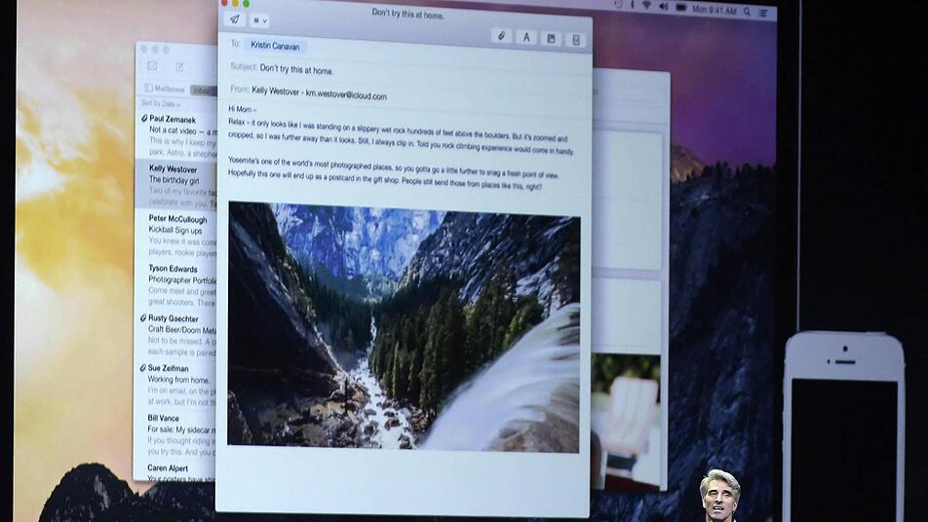The height and width of the screenshot is (522, 928).
Task: Send the message with the paper plane icon
Action: (235, 19)
